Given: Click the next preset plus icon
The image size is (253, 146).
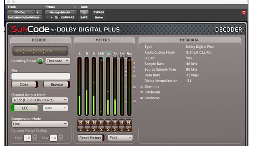Looking at the screenshot, I should point(52,17).
